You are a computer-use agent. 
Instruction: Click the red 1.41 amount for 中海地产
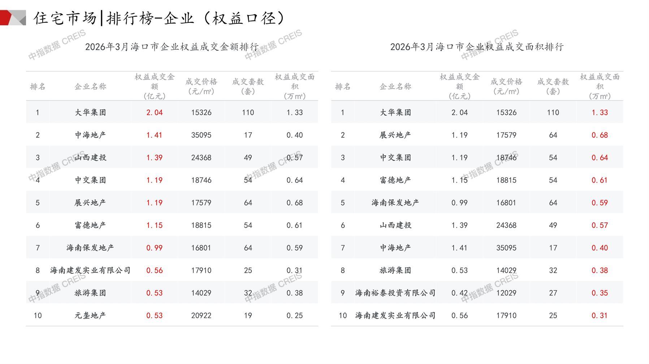154,135
